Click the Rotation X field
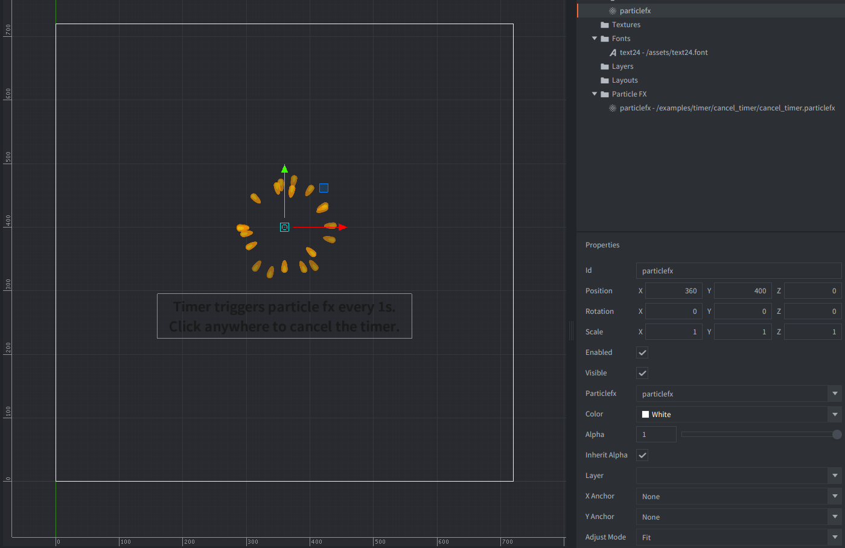This screenshot has width=845, height=548. [674, 311]
